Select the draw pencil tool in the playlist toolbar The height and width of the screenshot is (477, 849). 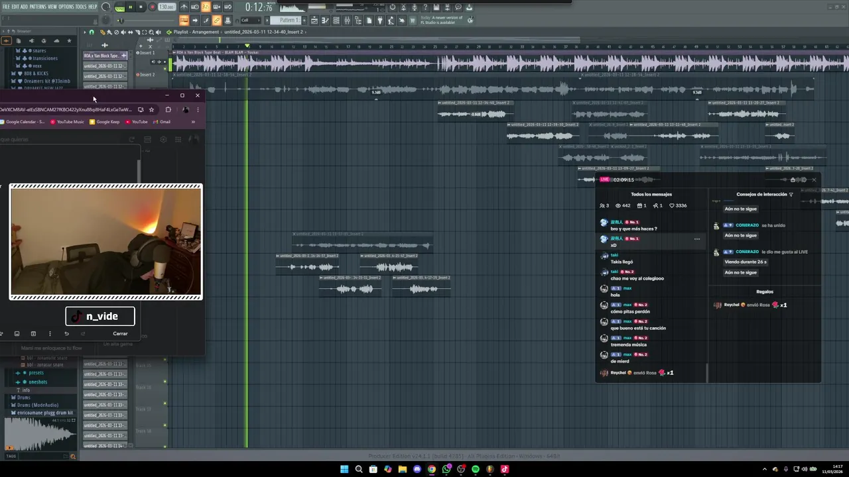[x=102, y=32]
